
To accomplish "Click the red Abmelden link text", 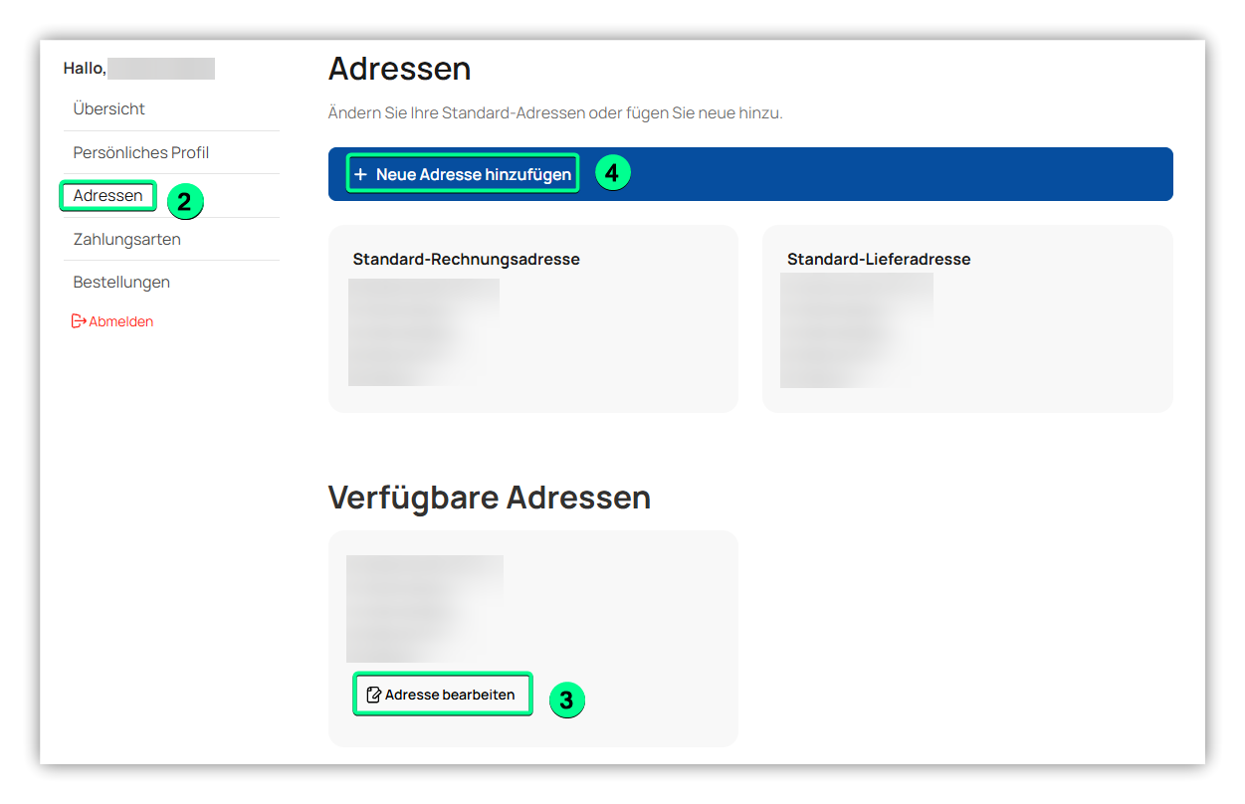I will (x=121, y=321).
